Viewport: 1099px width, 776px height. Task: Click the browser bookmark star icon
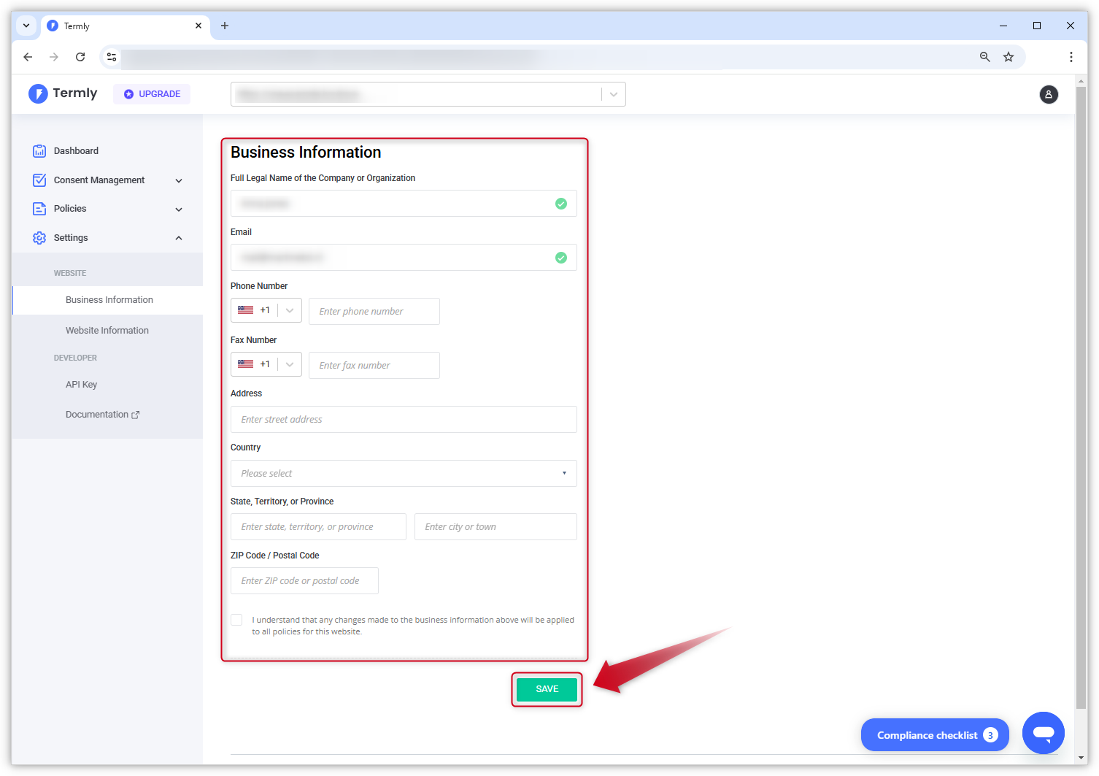pyautogui.click(x=1009, y=56)
